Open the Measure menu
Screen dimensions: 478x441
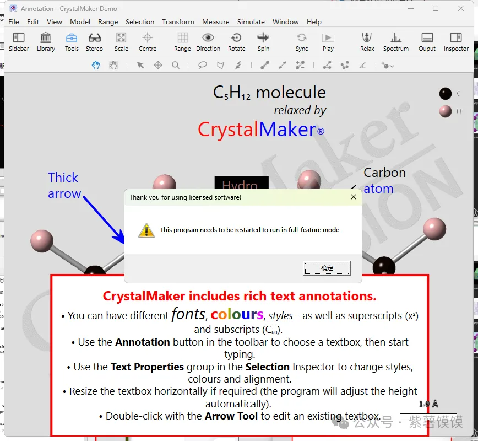215,22
